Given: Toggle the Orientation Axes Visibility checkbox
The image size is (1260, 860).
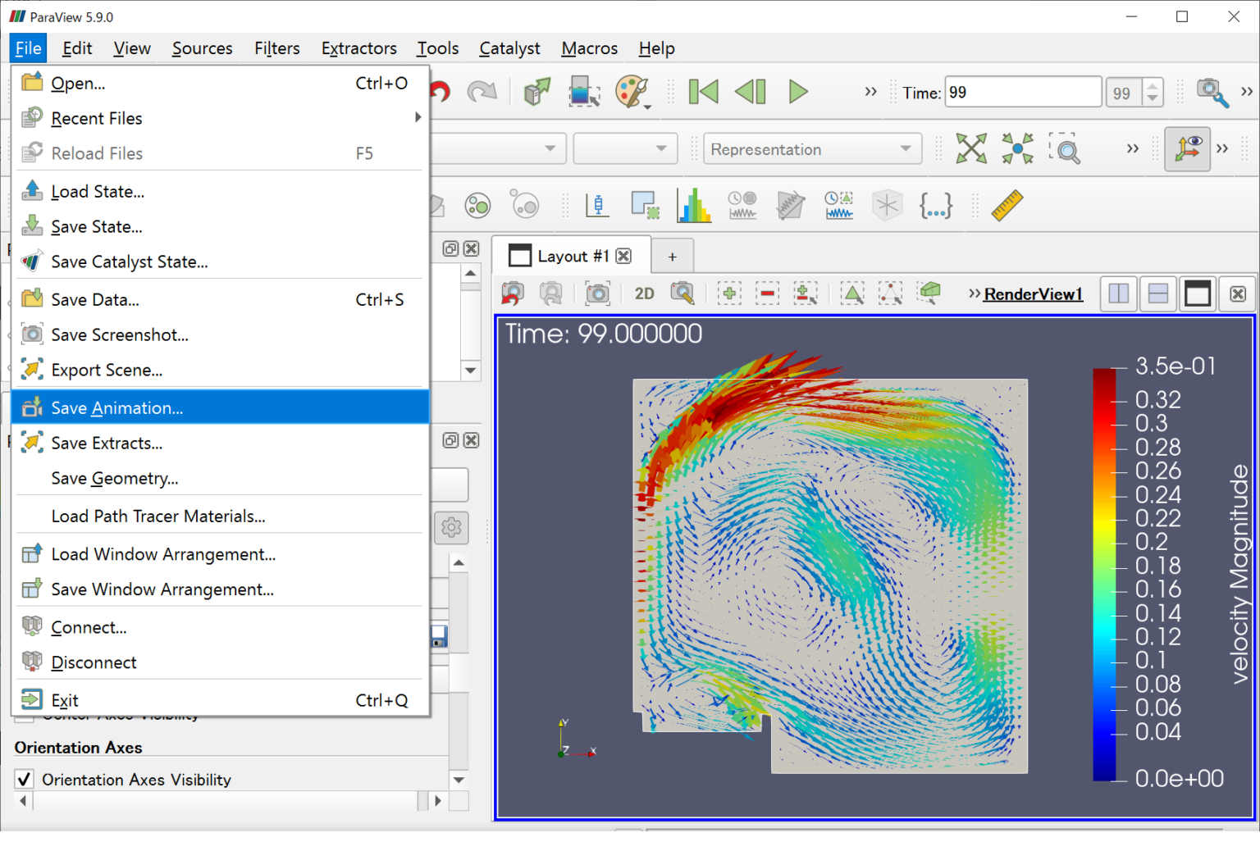Looking at the screenshot, I should (x=25, y=779).
